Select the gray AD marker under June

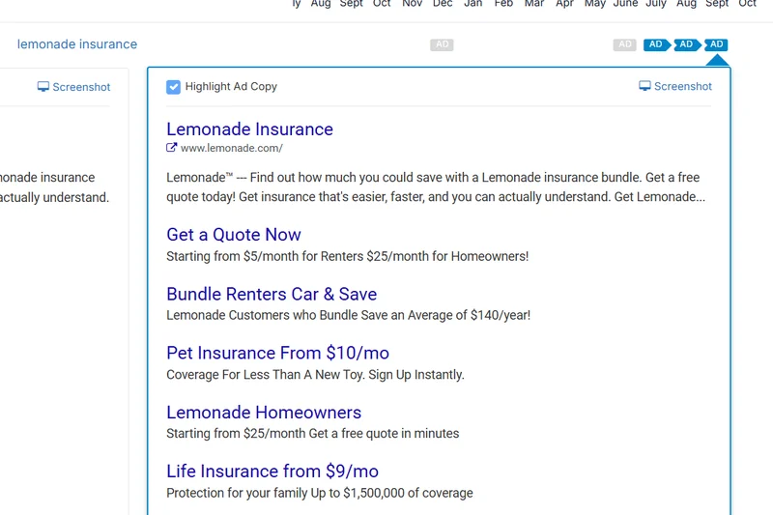click(625, 44)
